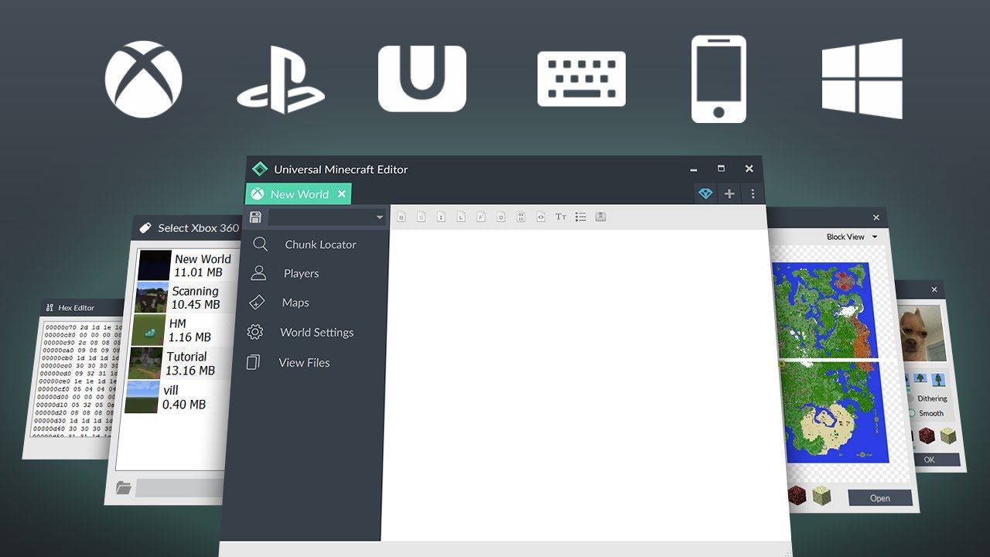990x557 pixels.
Task: Select the sandstone block swatch
Action: 947,435
